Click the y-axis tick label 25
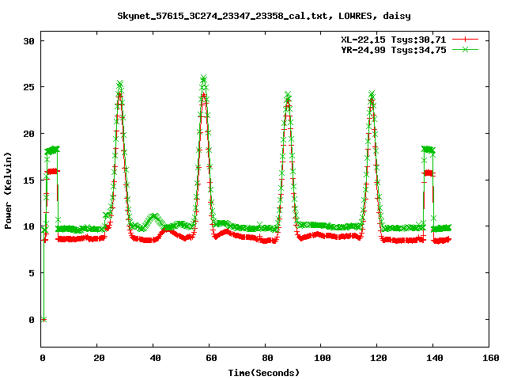The height and width of the screenshot is (380, 506). 28,87
